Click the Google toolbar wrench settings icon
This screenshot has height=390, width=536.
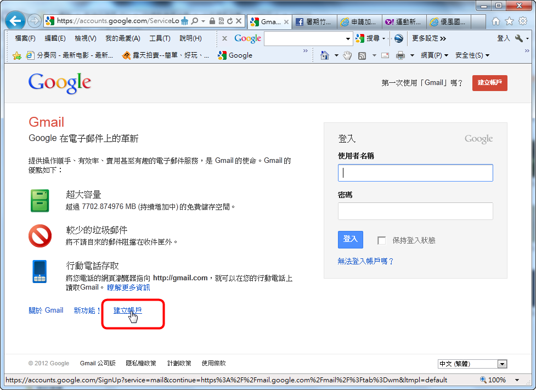point(519,38)
